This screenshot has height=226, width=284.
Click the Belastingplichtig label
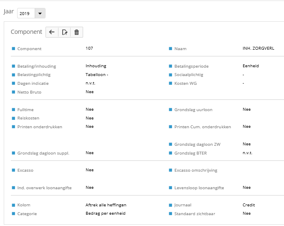(x=34, y=75)
